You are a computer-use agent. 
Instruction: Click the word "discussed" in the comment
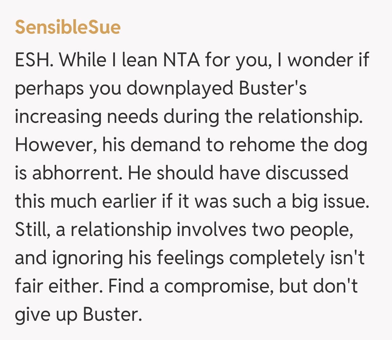tap(307, 173)
